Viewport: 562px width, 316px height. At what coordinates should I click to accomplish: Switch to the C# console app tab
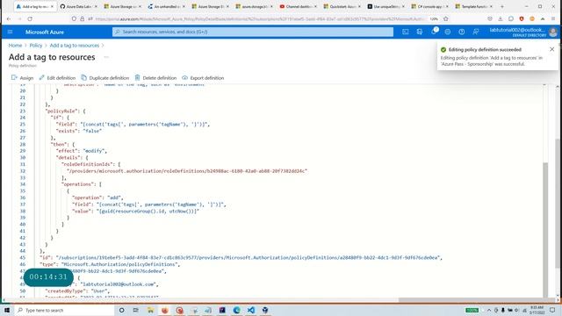(430, 6)
